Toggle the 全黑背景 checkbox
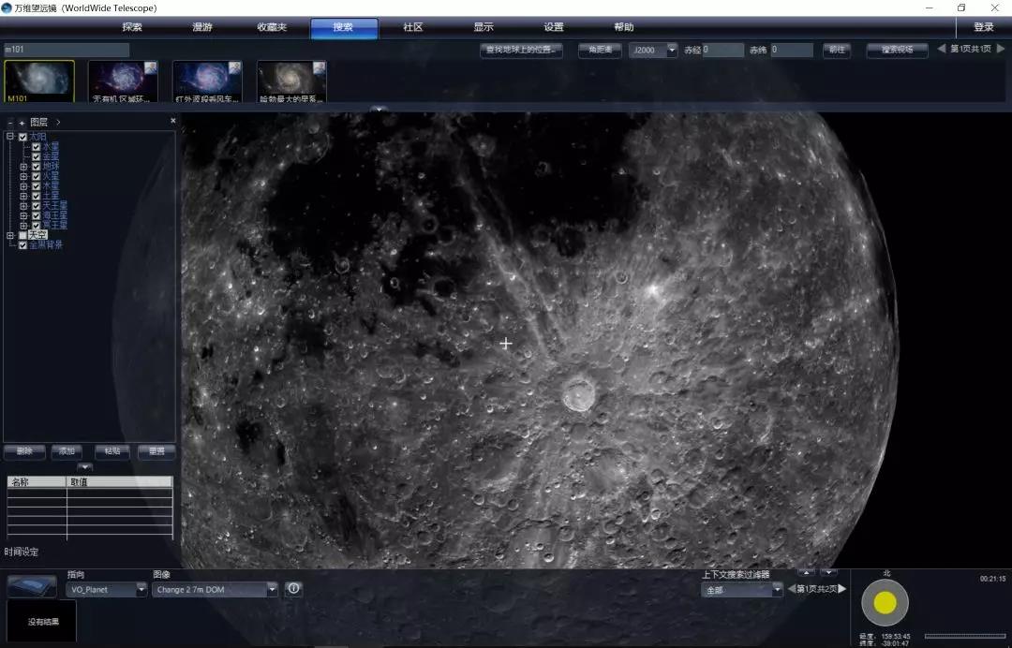This screenshot has height=648, width=1012. click(x=22, y=245)
